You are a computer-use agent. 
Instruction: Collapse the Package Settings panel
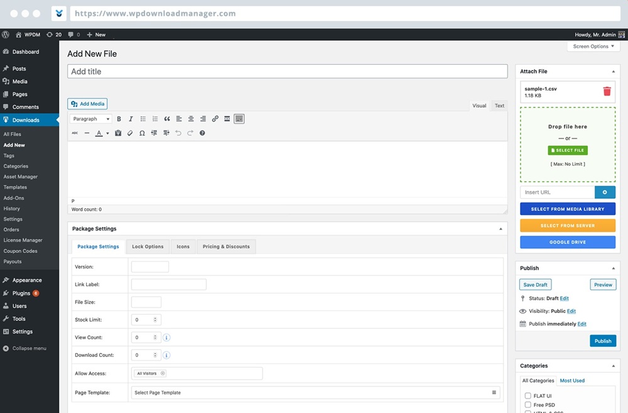(501, 229)
